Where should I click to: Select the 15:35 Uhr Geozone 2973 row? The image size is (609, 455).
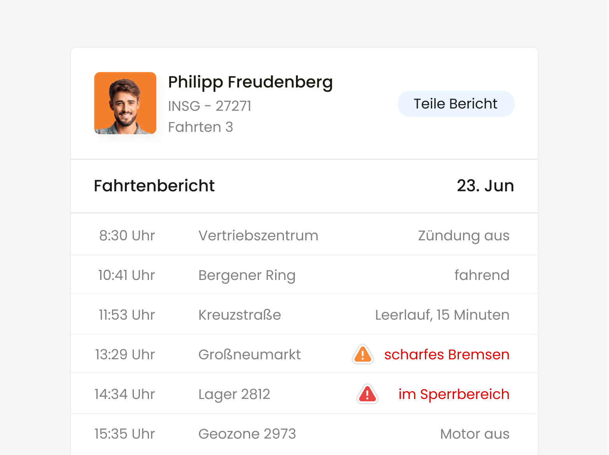tap(304, 434)
